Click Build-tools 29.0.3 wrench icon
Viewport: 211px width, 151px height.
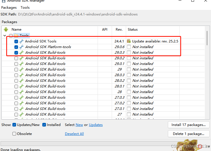point(21,53)
